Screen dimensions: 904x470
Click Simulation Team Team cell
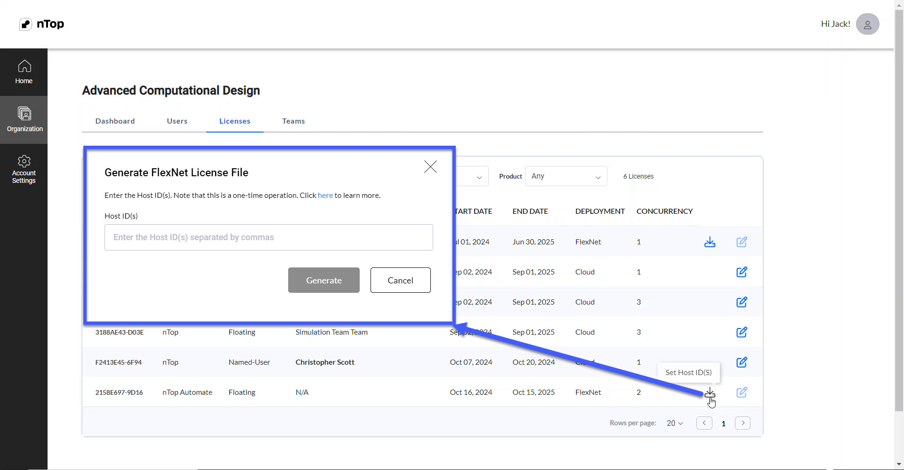pyautogui.click(x=331, y=332)
